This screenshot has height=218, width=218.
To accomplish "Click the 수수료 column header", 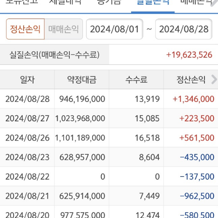I will click(136, 80).
